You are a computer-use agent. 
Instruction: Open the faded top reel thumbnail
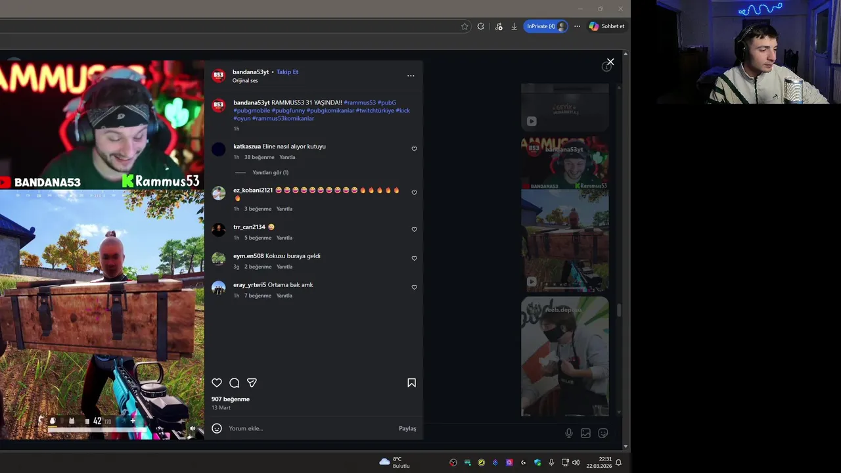pos(564,107)
